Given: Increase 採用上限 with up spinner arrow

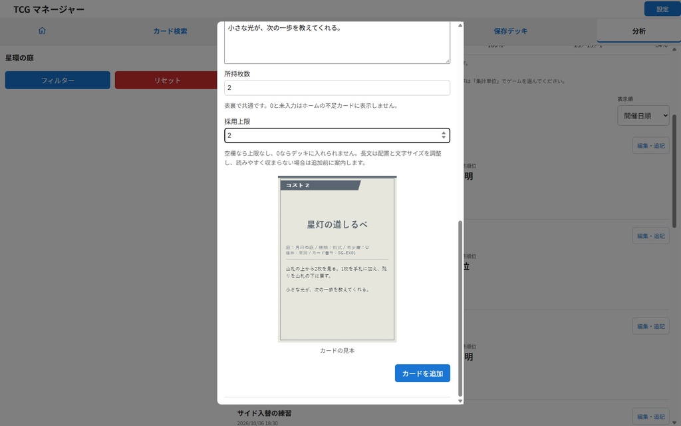Looking at the screenshot, I should point(444,133).
